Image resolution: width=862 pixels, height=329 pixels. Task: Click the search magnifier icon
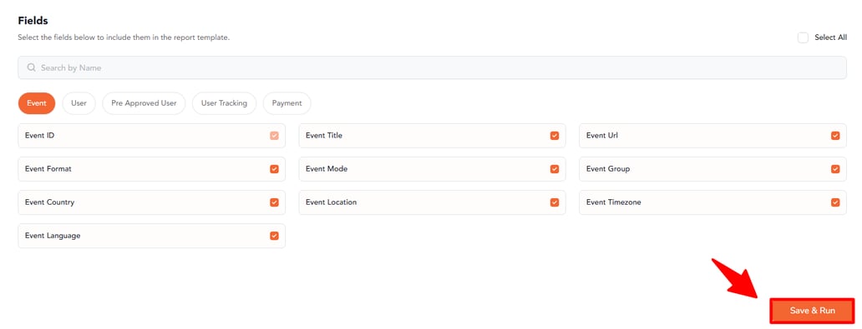pyautogui.click(x=32, y=67)
